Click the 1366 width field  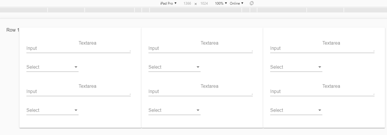coord(187,3)
